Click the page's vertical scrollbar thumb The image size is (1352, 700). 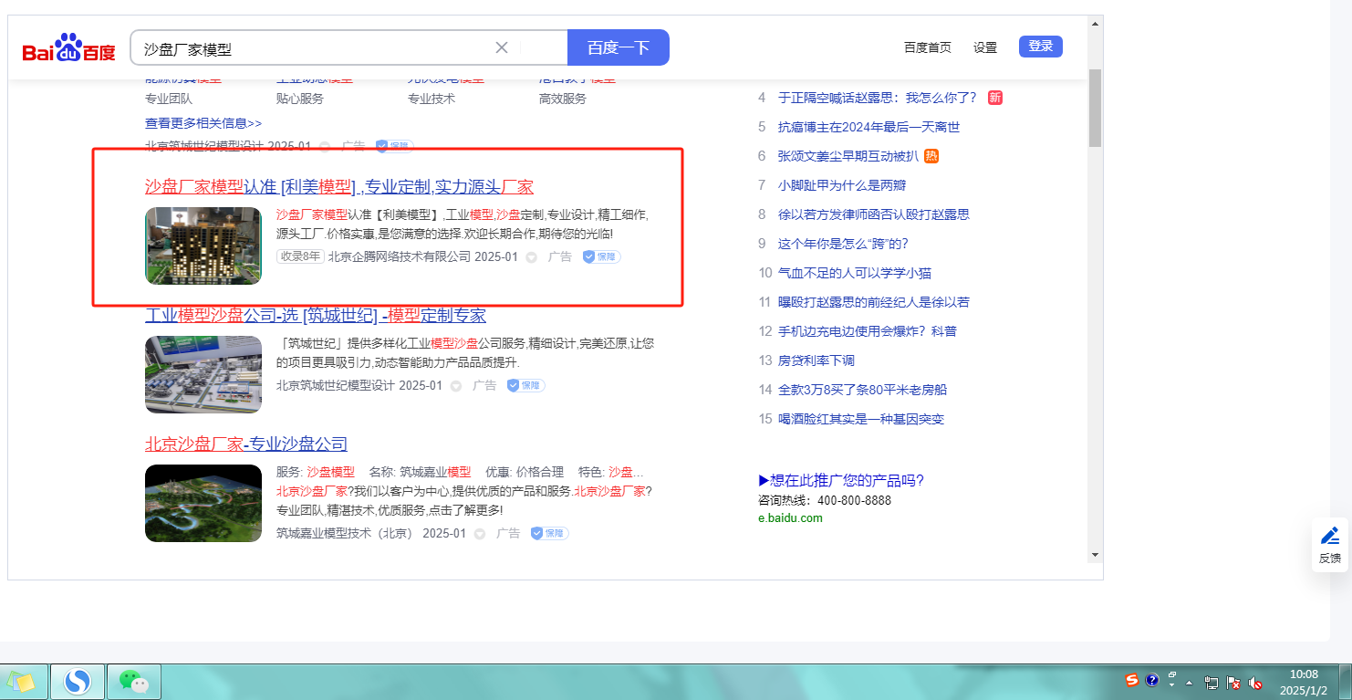tap(1095, 108)
